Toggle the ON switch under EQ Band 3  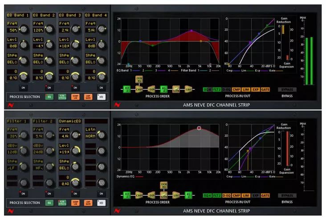point(75,88)
